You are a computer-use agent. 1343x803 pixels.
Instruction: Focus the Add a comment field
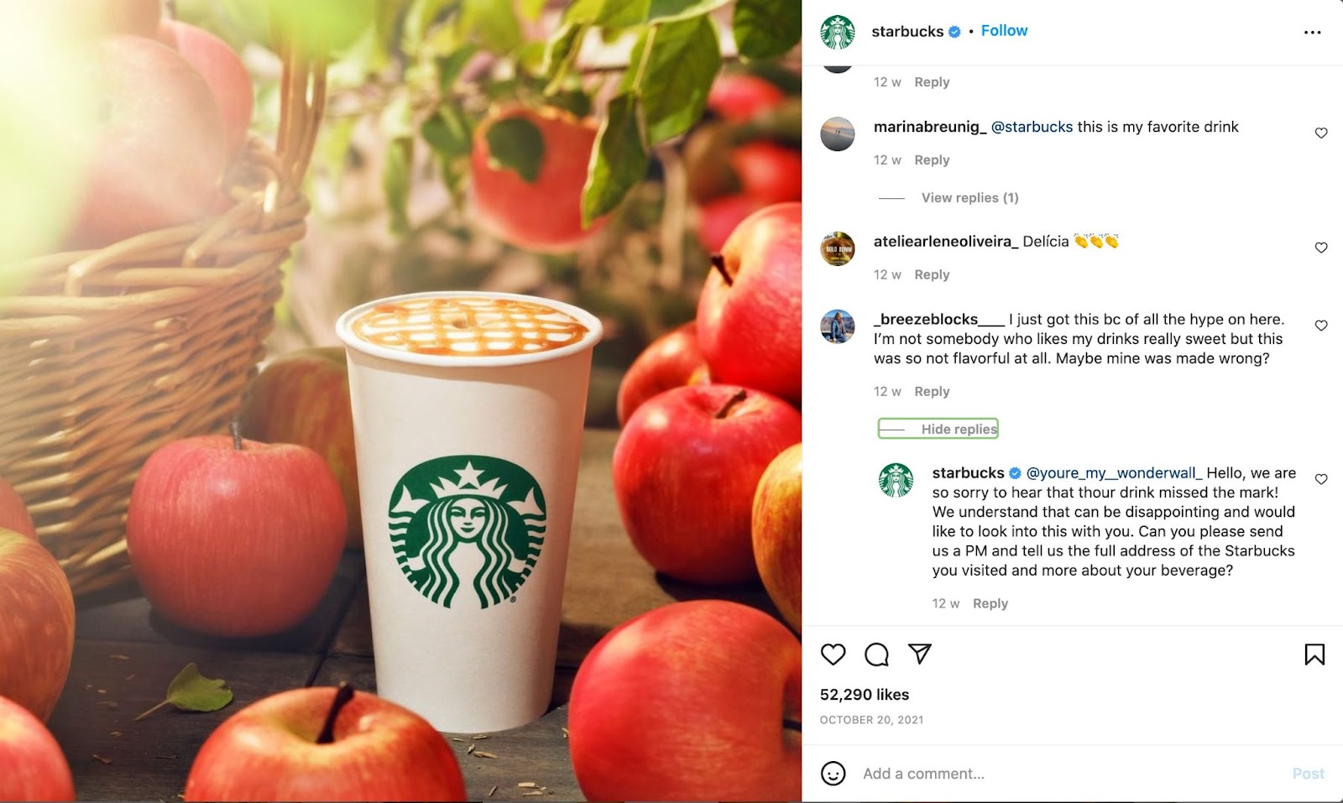pyautogui.click(x=1070, y=774)
